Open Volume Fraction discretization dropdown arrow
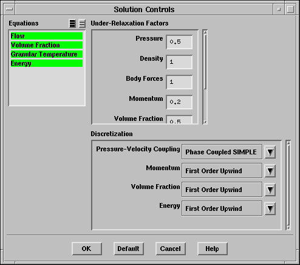Image resolution: width=300 pixels, height=265 pixels. click(x=270, y=190)
